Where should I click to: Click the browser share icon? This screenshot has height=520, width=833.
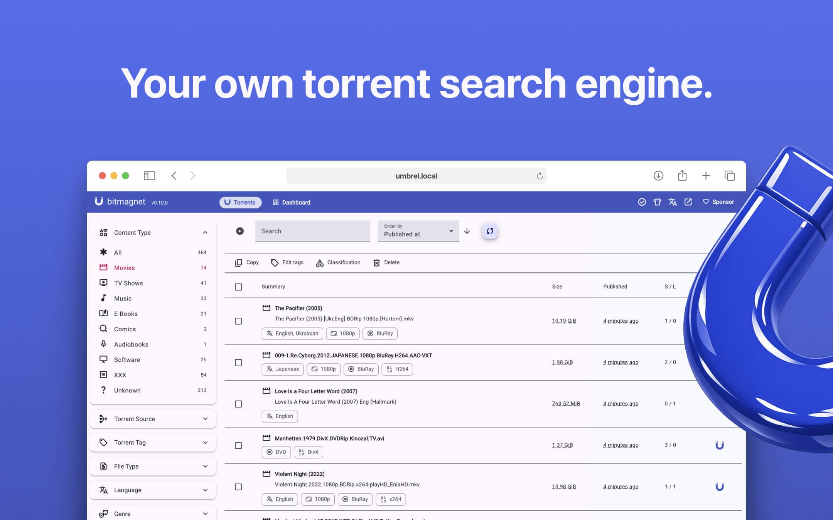[682, 175]
